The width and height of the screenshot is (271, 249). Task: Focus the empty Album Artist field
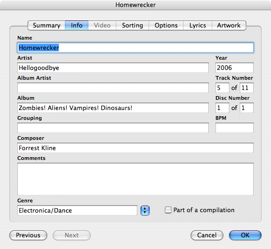point(113,88)
